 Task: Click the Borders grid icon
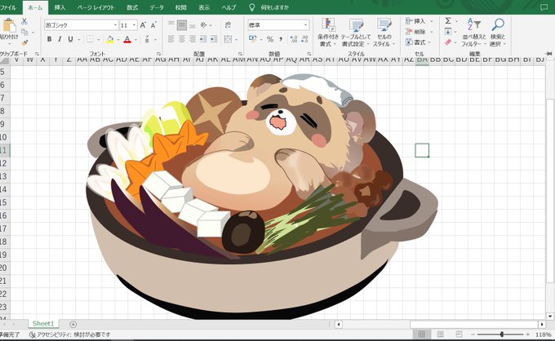click(x=91, y=39)
